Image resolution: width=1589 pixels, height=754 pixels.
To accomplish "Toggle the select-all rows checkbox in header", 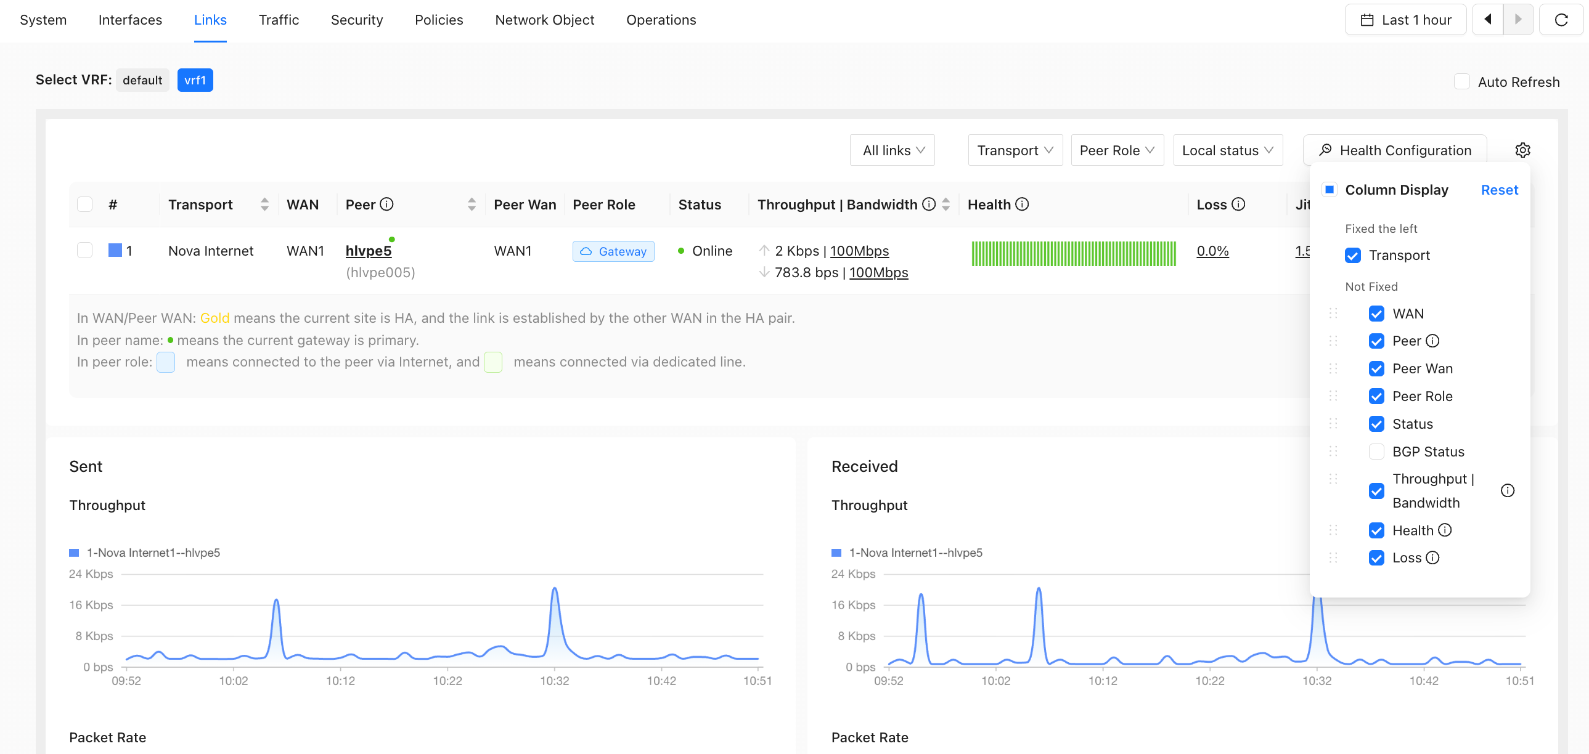I will click(x=84, y=204).
